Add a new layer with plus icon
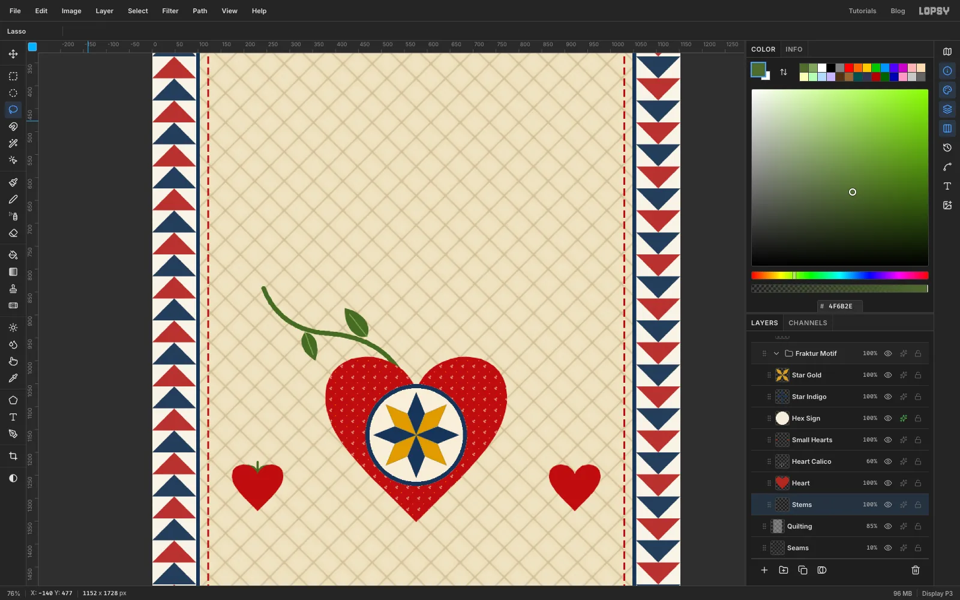The height and width of the screenshot is (600, 960). [x=764, y=570]
